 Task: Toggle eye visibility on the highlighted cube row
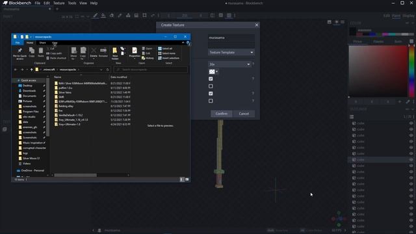point(411,160)
